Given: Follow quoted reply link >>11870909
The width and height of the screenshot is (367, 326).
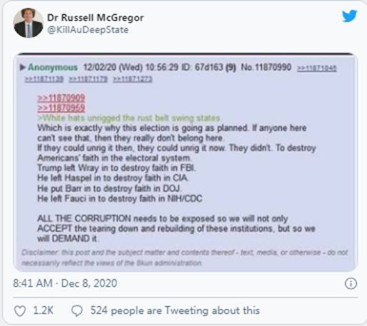Looking at the screenshot, I should pos(61,98).
